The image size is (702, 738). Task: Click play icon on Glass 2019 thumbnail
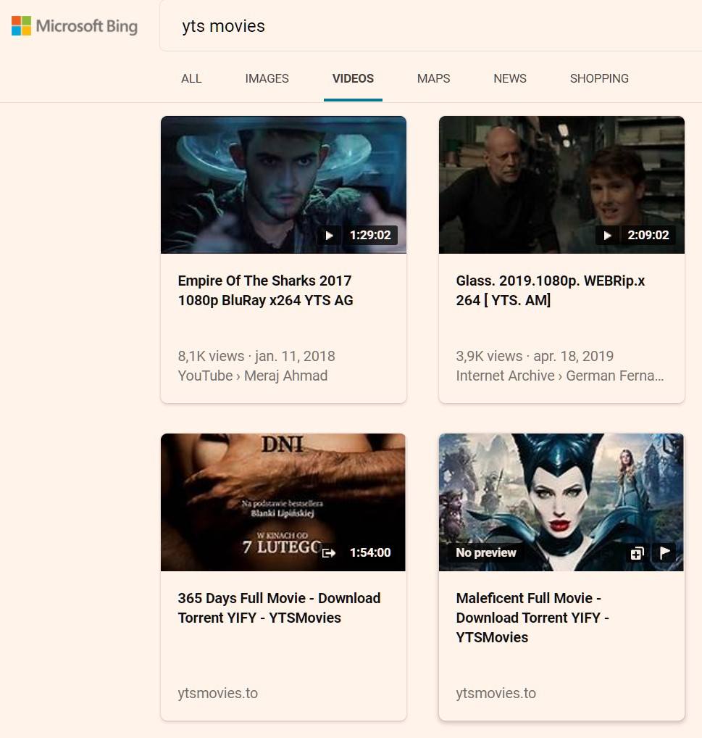coord(607,235)
